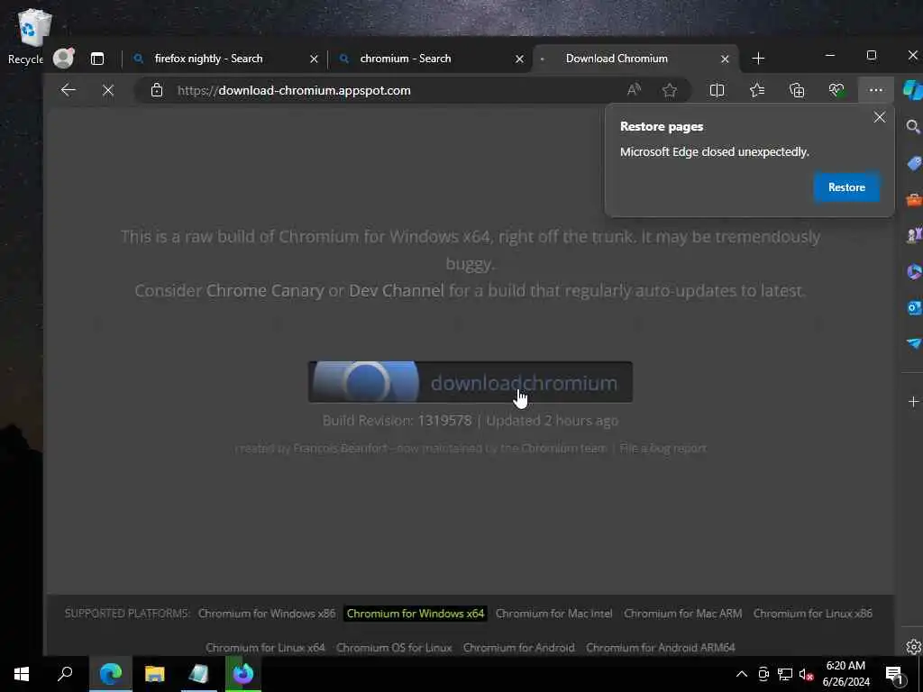Viewport: 923px width, 692px height.
Task: Open Firefox Nightly from taskbar
Action: (x=242, y=674)
